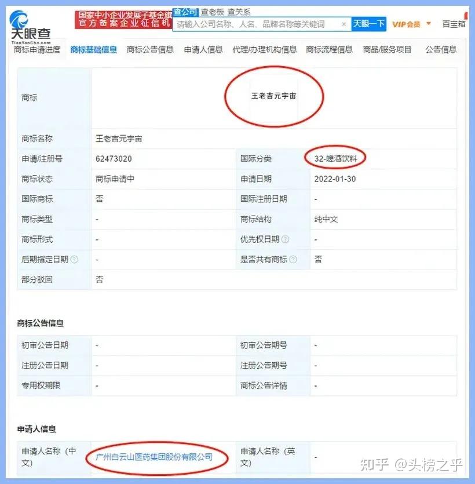Open the 代理/办理机构信息 tab
475x484 pixels.
click(x=265, y=50)
